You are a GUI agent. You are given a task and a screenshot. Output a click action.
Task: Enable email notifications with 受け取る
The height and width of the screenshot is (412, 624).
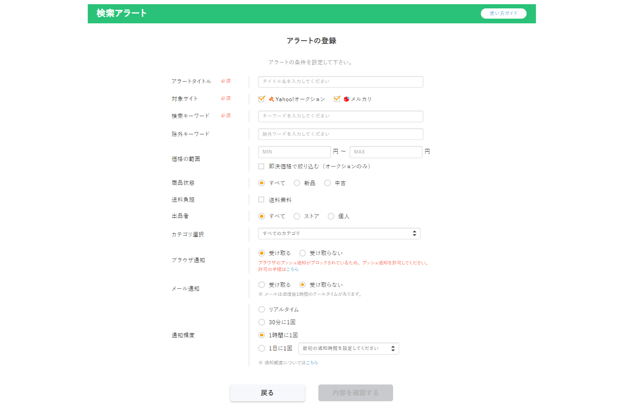(261, 285)
